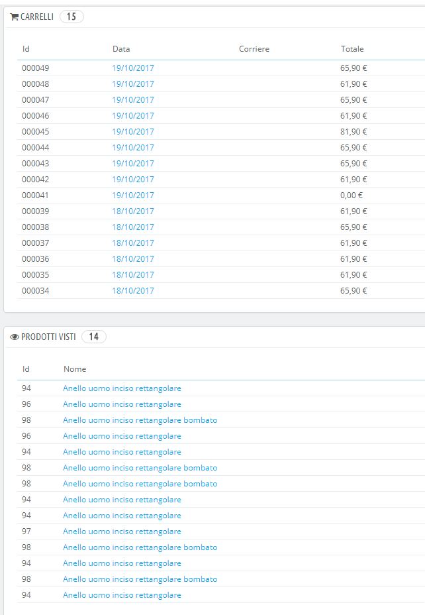Viewport: 425px width, 615px height.
Task: Click the 65,90 € total of cart 000044
Action: pos(354,148)
